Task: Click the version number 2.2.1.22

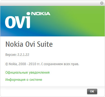Action: click(x=23, y=55)
